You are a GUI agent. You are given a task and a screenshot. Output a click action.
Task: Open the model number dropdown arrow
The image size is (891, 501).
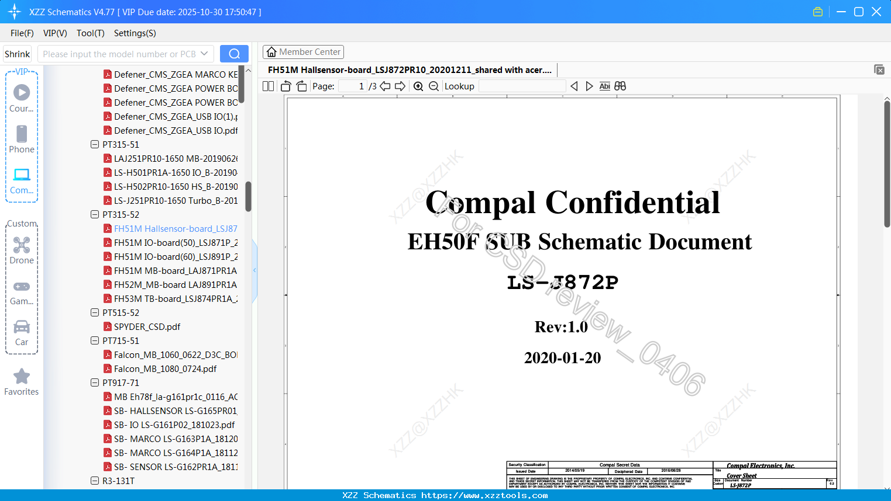pyautogui.click(x=204, y=54)
